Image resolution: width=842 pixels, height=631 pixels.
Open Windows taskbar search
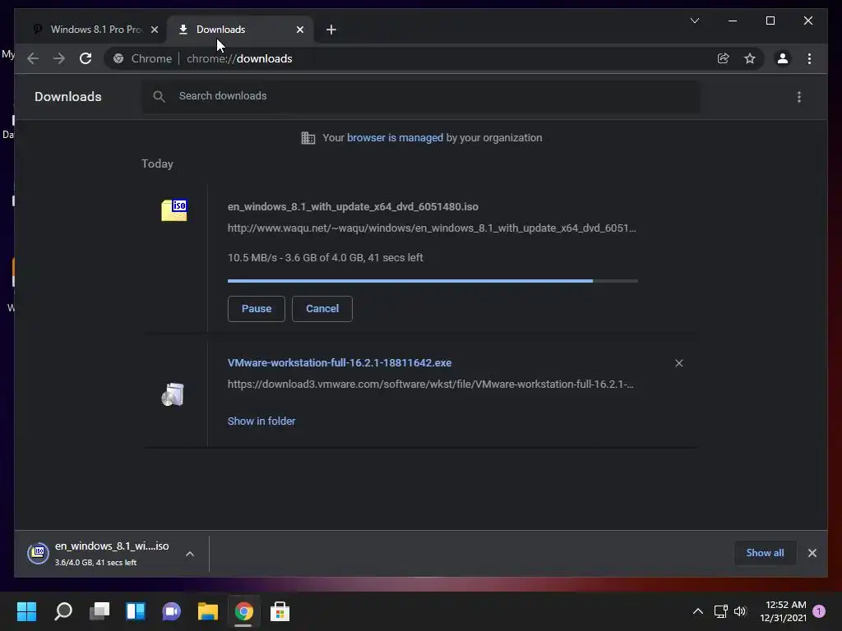point(63,611)
